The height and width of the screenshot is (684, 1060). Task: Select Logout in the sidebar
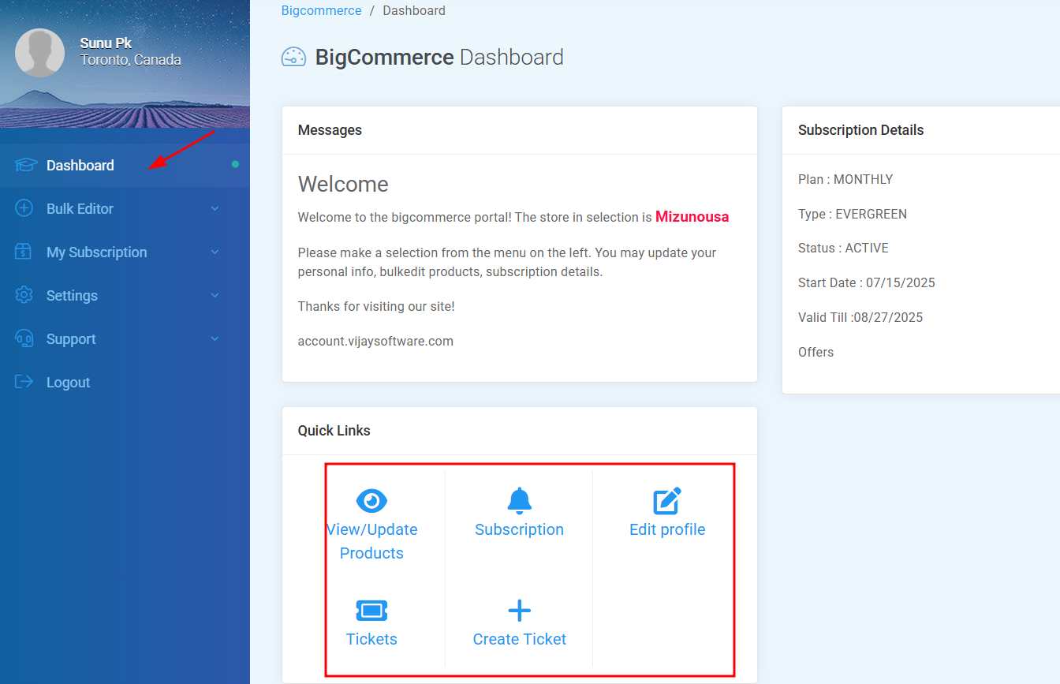coord(125,382)
